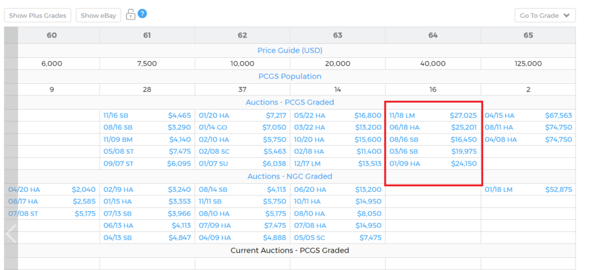The height and width of the screenshot is (270, 594).
Task: Click the 04/20 HA $2,040 auction entry
Action: tap(52, 190)
